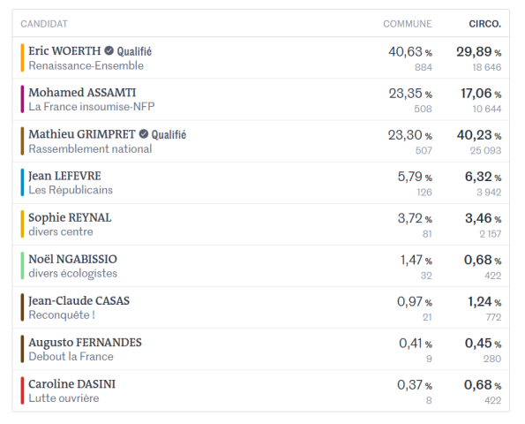Click GRIMPRET's circo score 40,23 %
The image size is (525, 424).
point(479,135)
